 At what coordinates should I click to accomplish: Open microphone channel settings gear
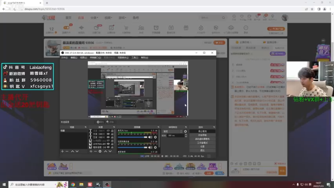click(155, 137)
